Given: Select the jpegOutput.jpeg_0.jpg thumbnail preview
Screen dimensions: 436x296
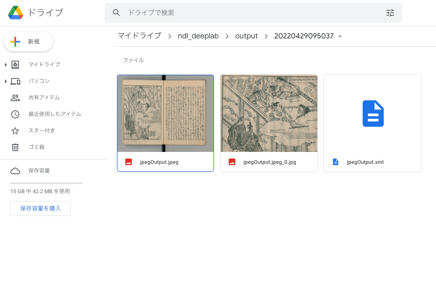Looking at the screenshot, I should pyautogui.click(x=269, y=114).
